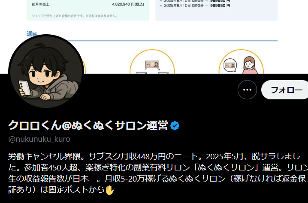Viewport: 308px width, 203px height.
Task: Select the display name クロロくん@ぬくぬくサロン運営
Action: pos(88,125)
